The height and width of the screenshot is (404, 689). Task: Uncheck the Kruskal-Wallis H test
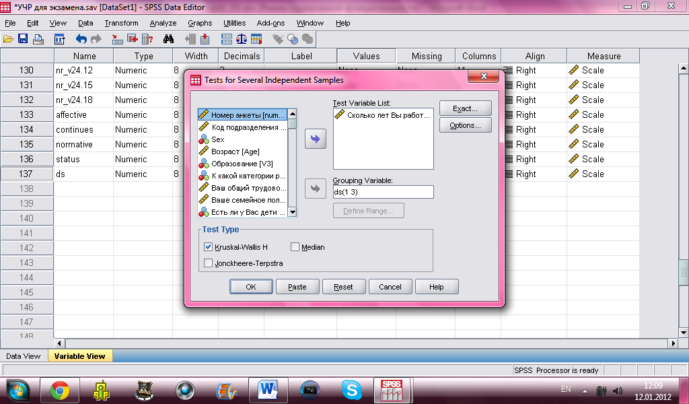pyautogui.click(x=209, y=247)
